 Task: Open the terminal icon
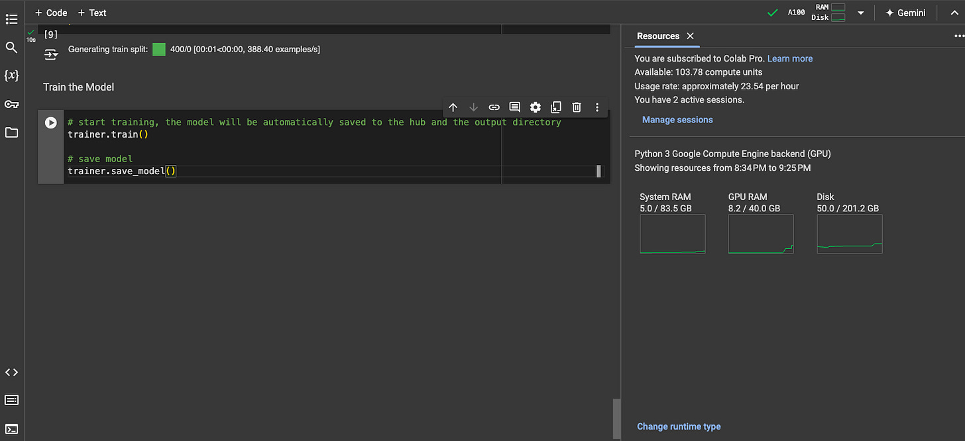click(11, 428)
